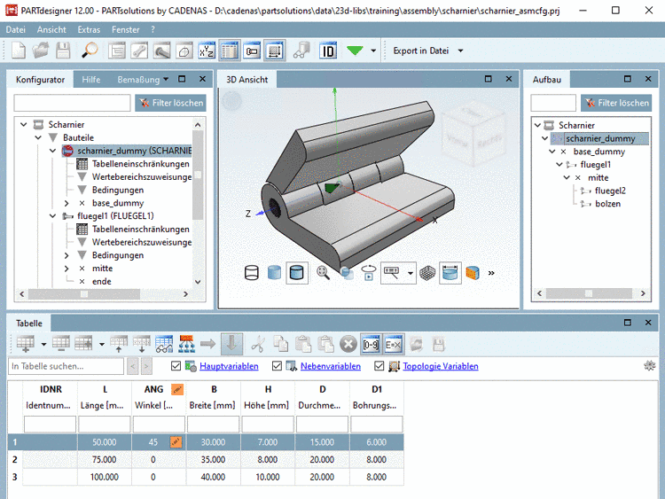Screen dimensions: 665x499
Task: Click the In Tabelle suchen search field
Action: pyautogui.click(x=66, y=366)
